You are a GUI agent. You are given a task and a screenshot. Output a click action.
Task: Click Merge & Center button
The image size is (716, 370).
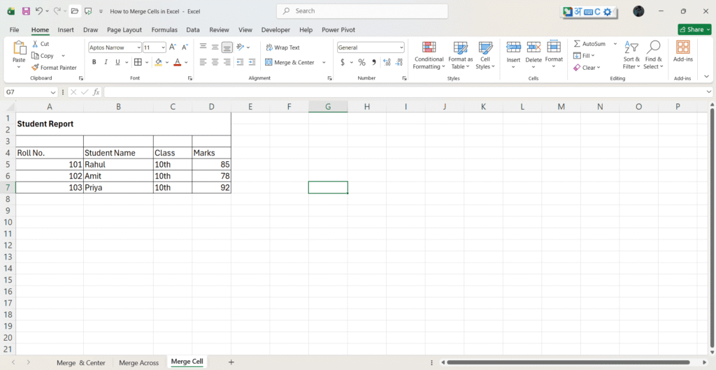pos(289,62)
